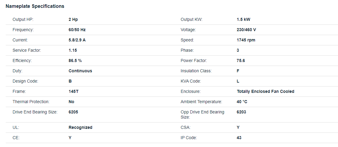Screen dimensions: 338x147
Task: Select the Output KW value 1.5 kW
Action: point(244,20)
